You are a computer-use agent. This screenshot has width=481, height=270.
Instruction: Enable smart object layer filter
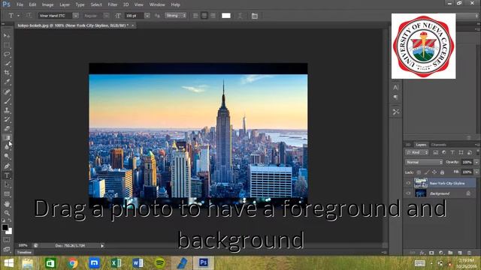click(x=470, y=152)
